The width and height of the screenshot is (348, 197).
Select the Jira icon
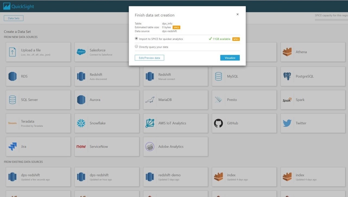[x=12, y=147]
